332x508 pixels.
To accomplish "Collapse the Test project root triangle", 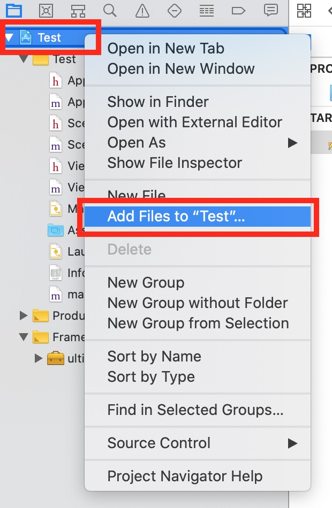I will click(x=10, y=37).
